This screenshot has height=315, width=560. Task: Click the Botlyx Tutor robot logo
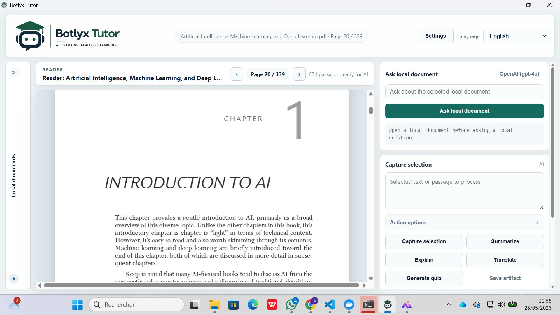(30, 36)
